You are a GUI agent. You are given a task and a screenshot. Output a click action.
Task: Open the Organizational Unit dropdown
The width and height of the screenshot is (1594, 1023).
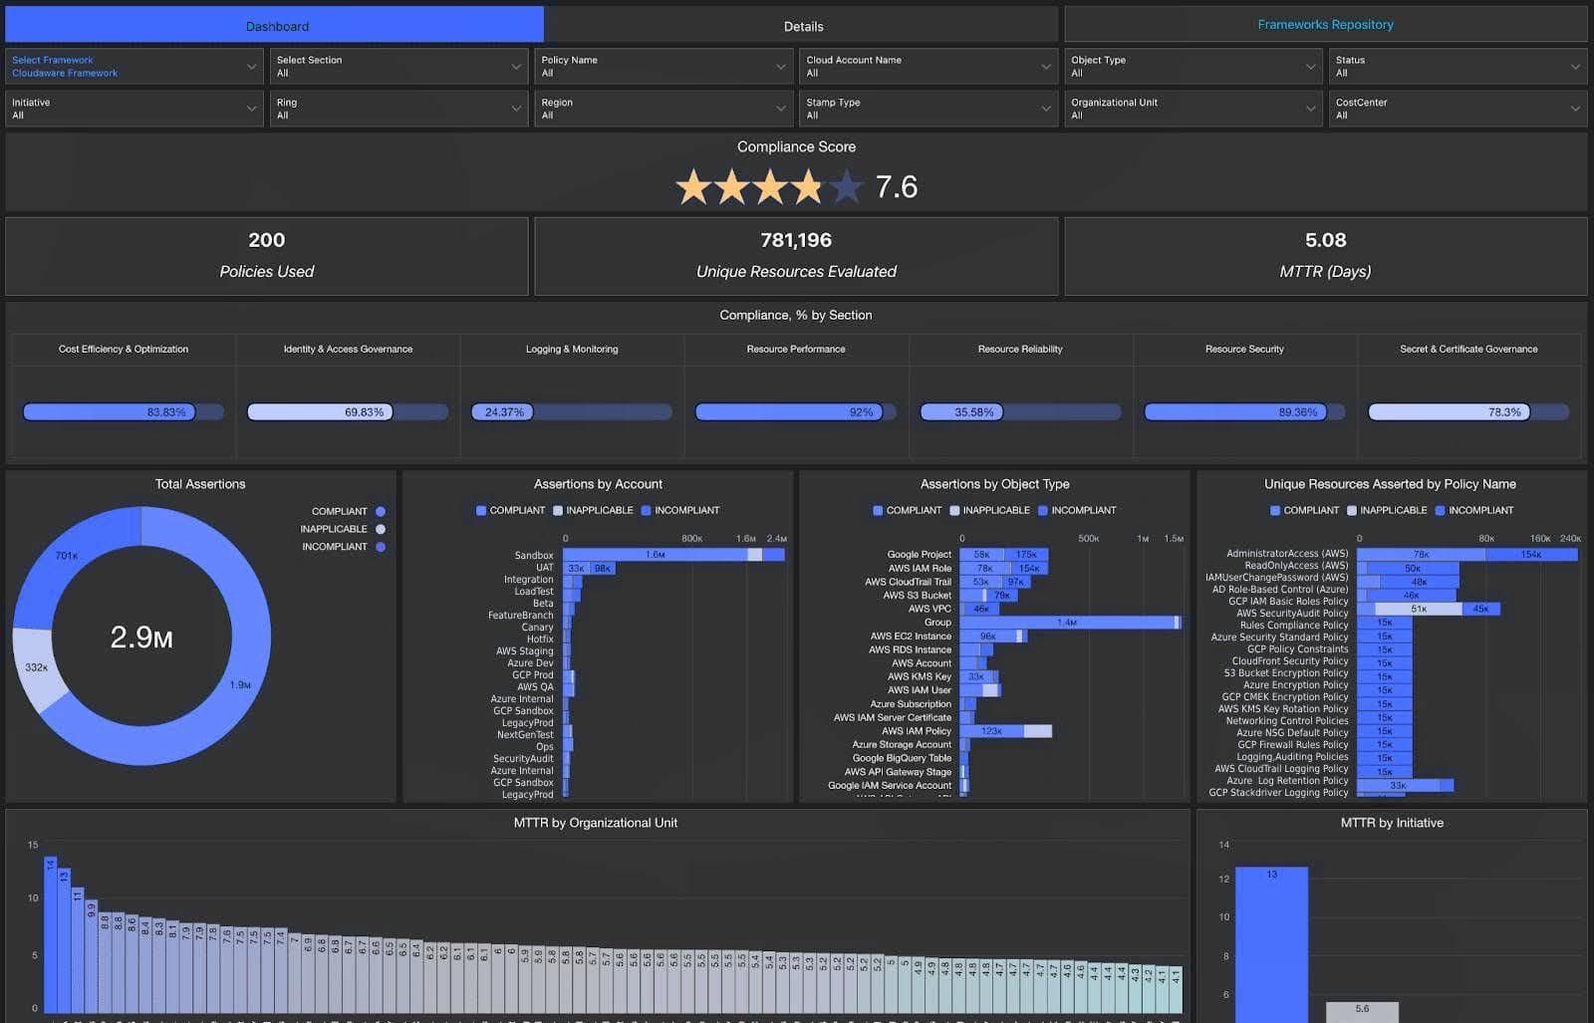pos(1194,109)
